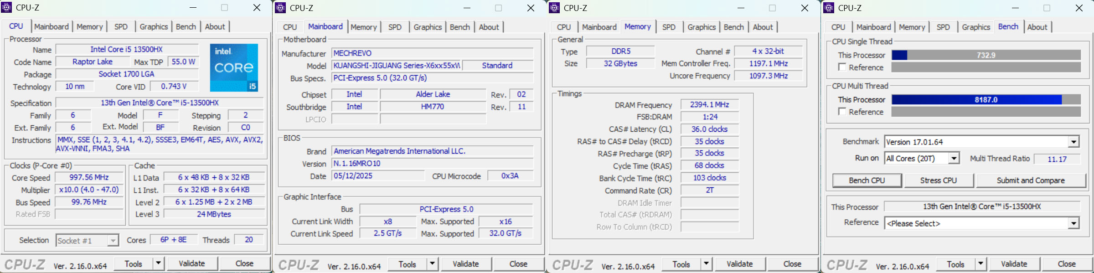1094x273 pixels.
Task: Click the Threads value 20
Action: tap(249, 240)
